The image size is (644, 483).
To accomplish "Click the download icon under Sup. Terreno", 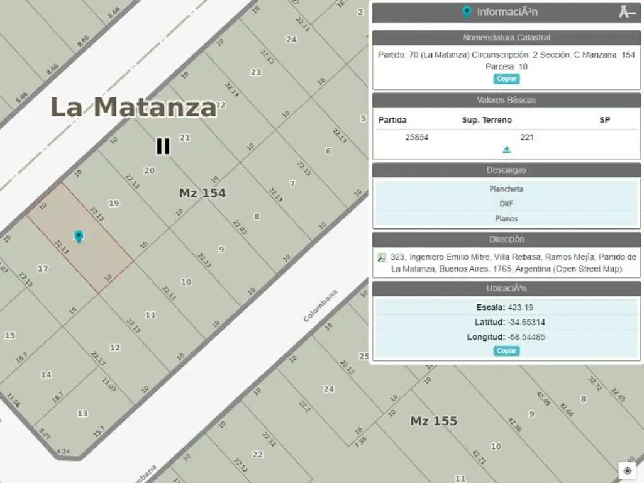I will (506, 150).
